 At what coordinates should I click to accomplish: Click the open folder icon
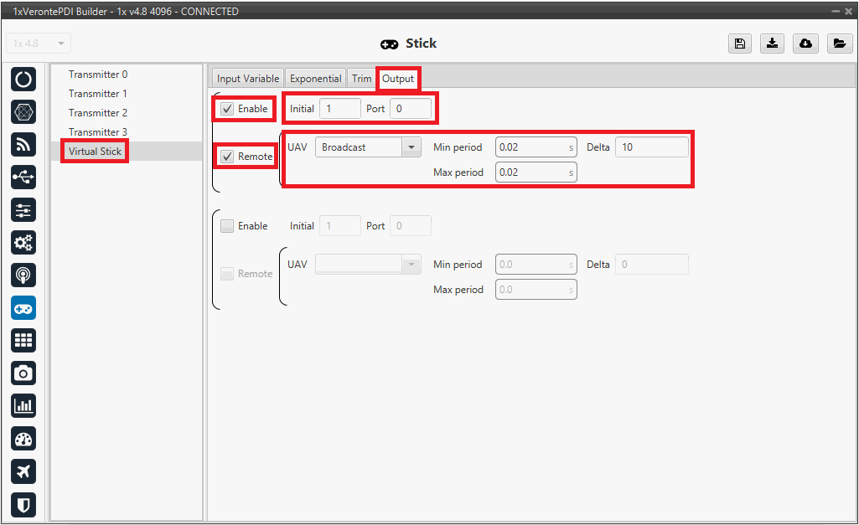[x=839, y=44]
